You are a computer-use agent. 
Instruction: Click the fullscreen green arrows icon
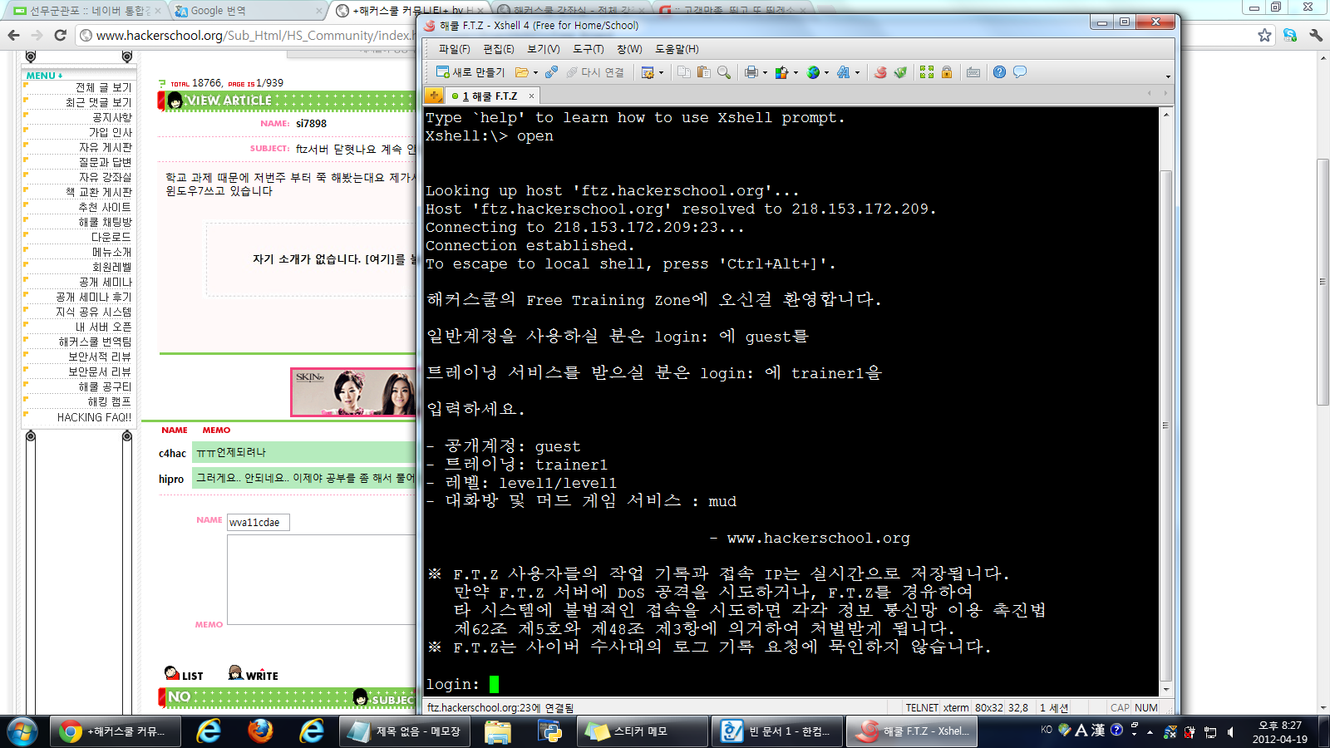click(927, 72)
